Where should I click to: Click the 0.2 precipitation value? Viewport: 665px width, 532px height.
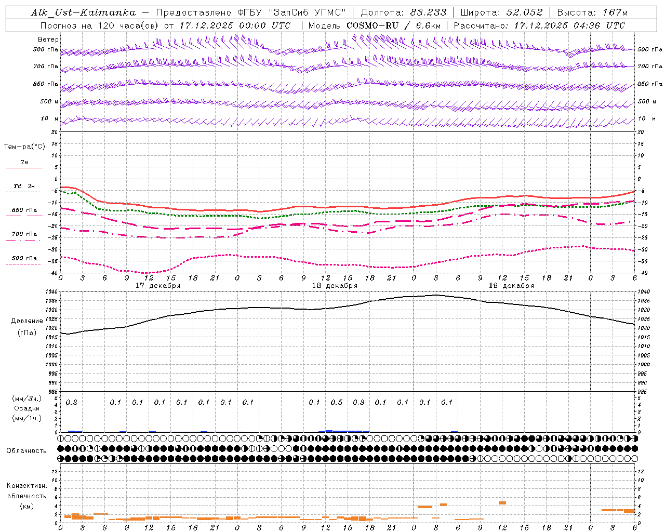[72, 402]
